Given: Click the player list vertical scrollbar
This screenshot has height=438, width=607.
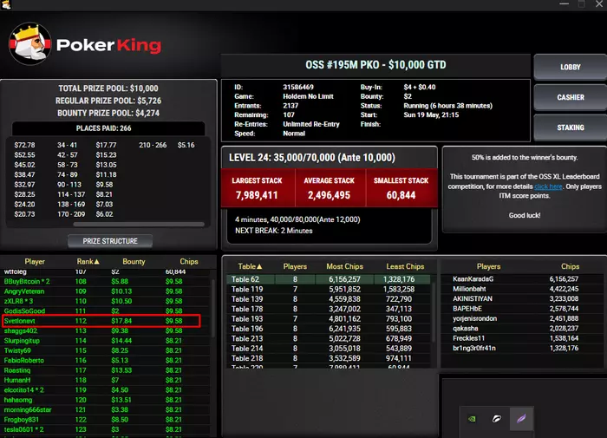Looking at the screenshot, I should pyautogui.click(x=213, y=308).
